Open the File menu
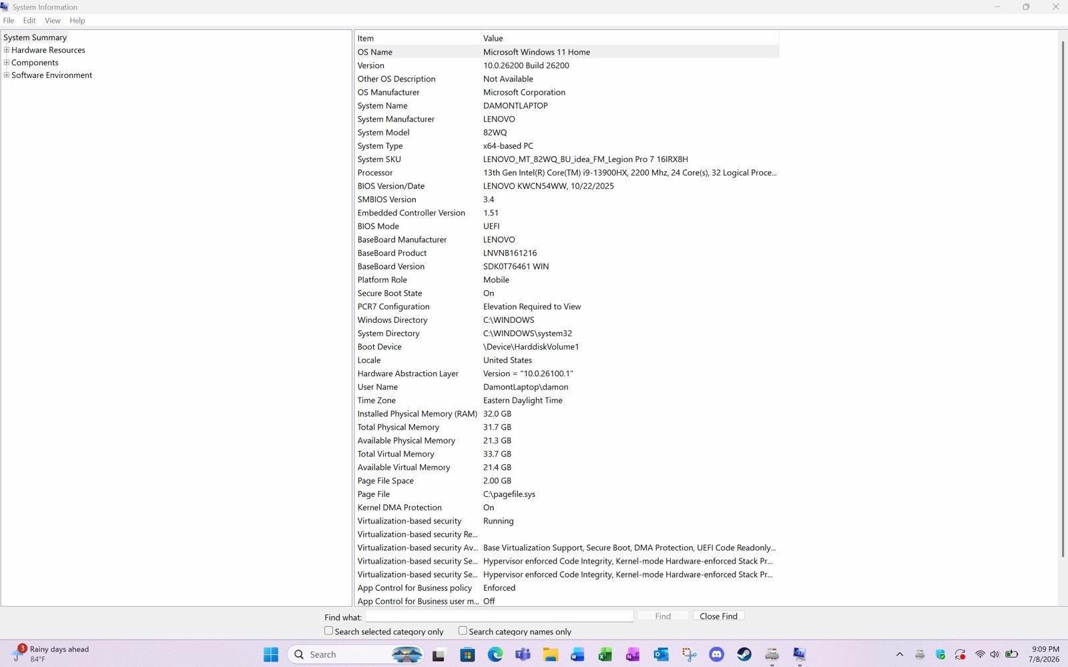 (x=9, y=21)
